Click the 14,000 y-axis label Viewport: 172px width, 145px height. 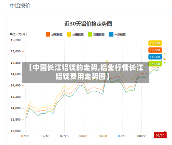coord(16,108)
